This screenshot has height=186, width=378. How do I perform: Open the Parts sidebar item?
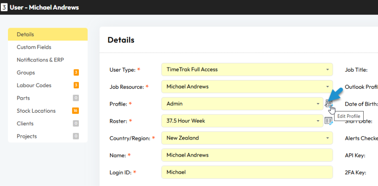pos(23,98)
